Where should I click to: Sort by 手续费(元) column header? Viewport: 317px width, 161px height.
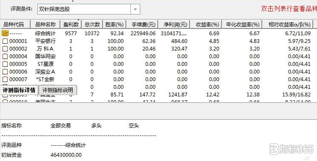tap(142, 25)
